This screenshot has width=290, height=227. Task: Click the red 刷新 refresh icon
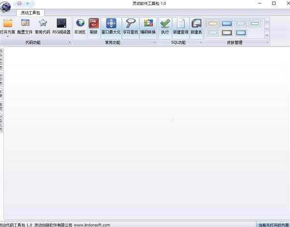[94, 23]
